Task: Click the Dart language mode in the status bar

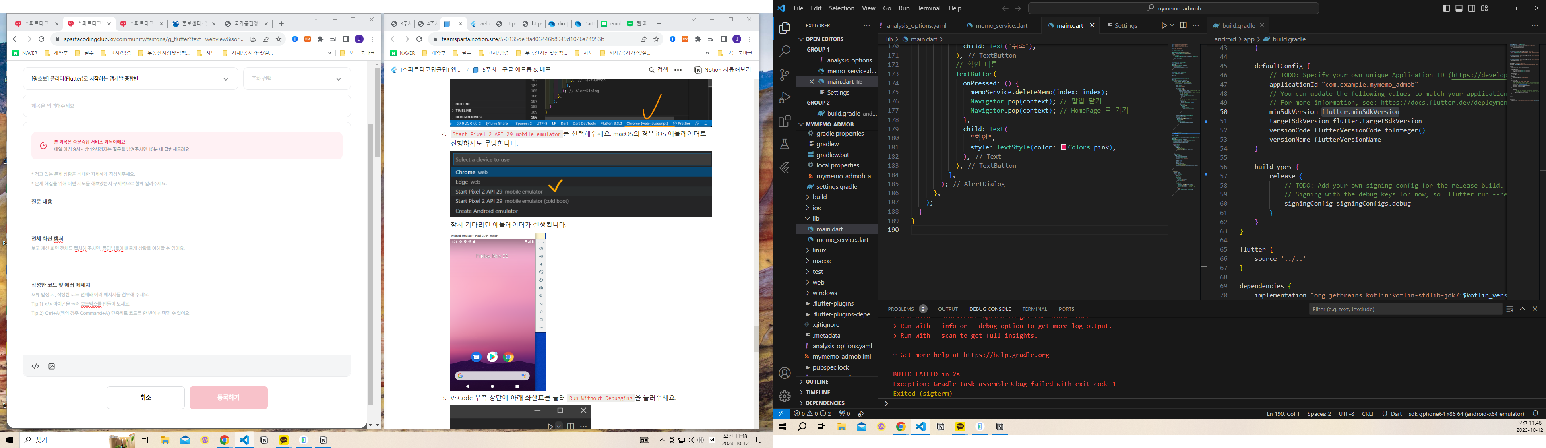Action: coord(1397,413)
